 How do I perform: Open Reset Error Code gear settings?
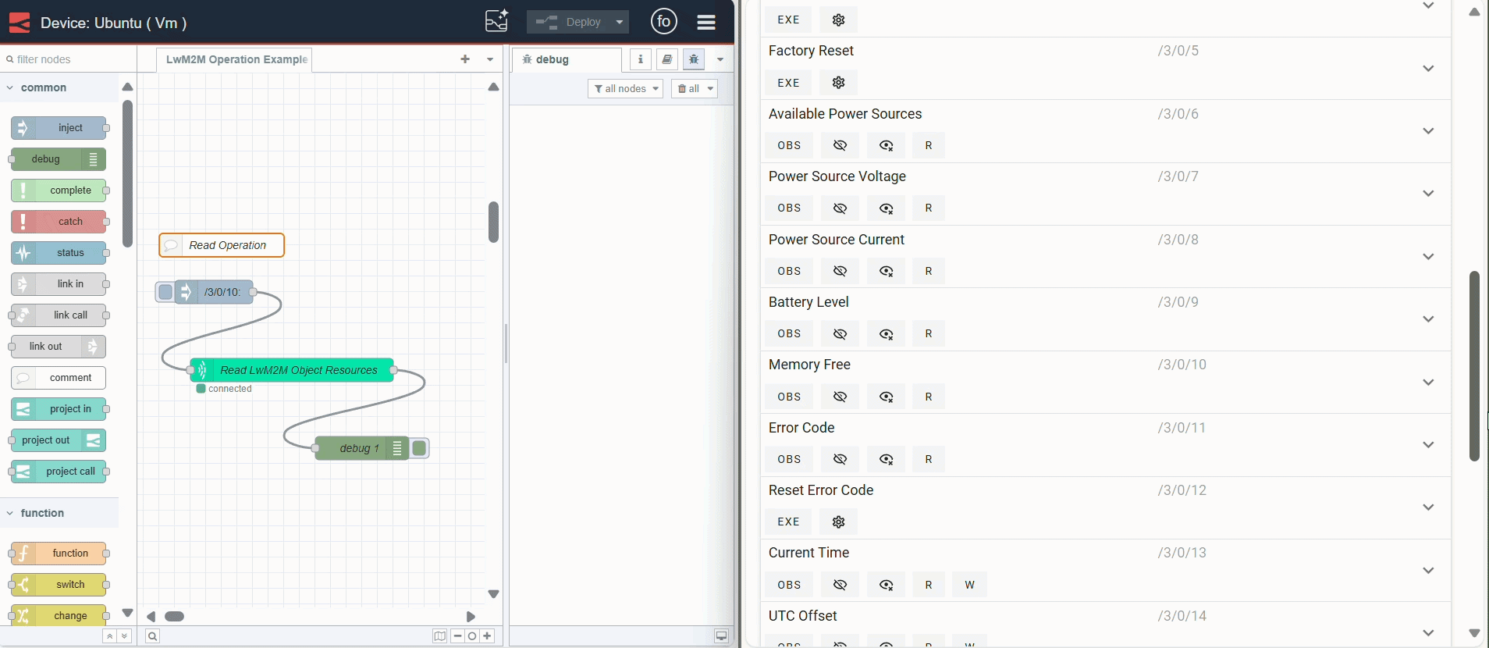[x=839, y=522]
